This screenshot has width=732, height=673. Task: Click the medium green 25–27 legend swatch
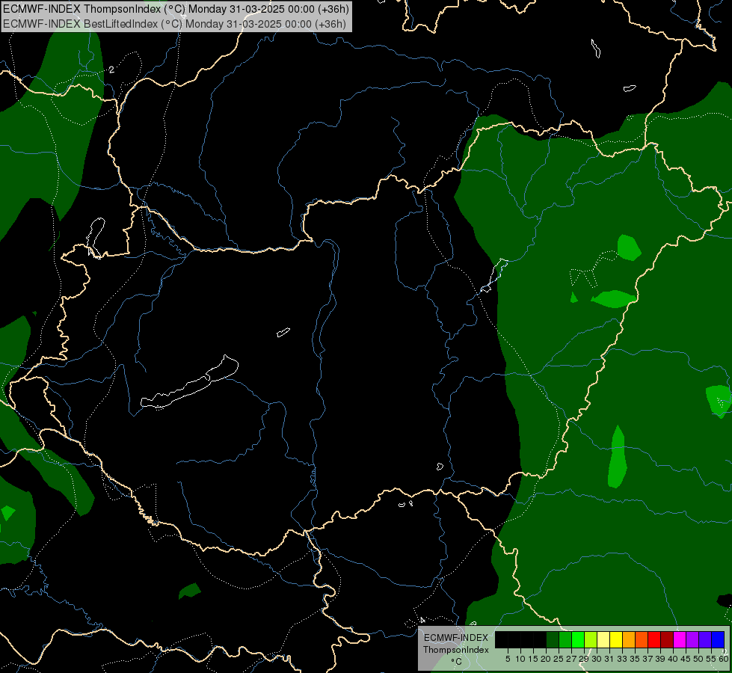coord(565,639)
